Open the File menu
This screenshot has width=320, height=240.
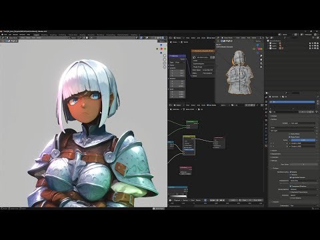5,35
